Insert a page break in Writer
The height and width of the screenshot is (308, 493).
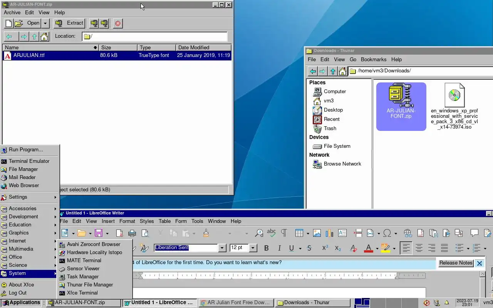coord(358,233)
